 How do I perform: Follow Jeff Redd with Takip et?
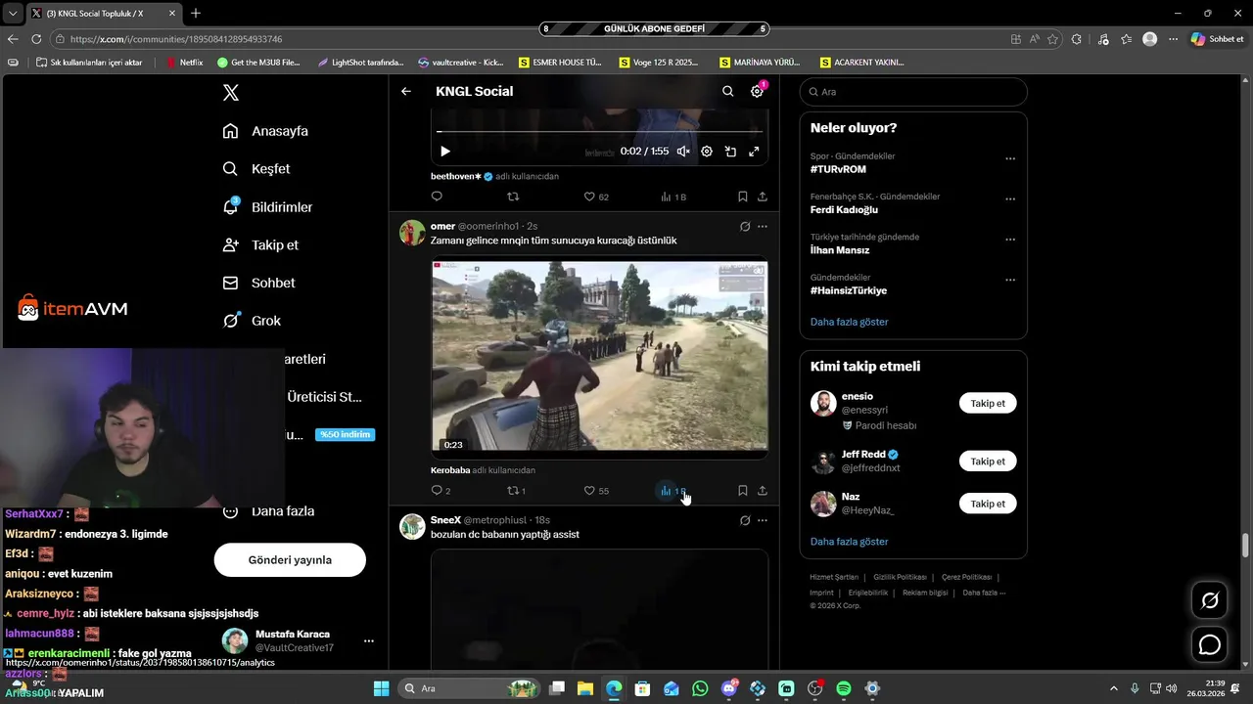pos(988,462)
